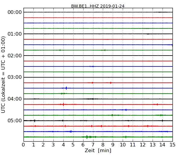Click the x-axis tick label 15
The height and width of the screenshot is (157, 196).
(172, 145)
